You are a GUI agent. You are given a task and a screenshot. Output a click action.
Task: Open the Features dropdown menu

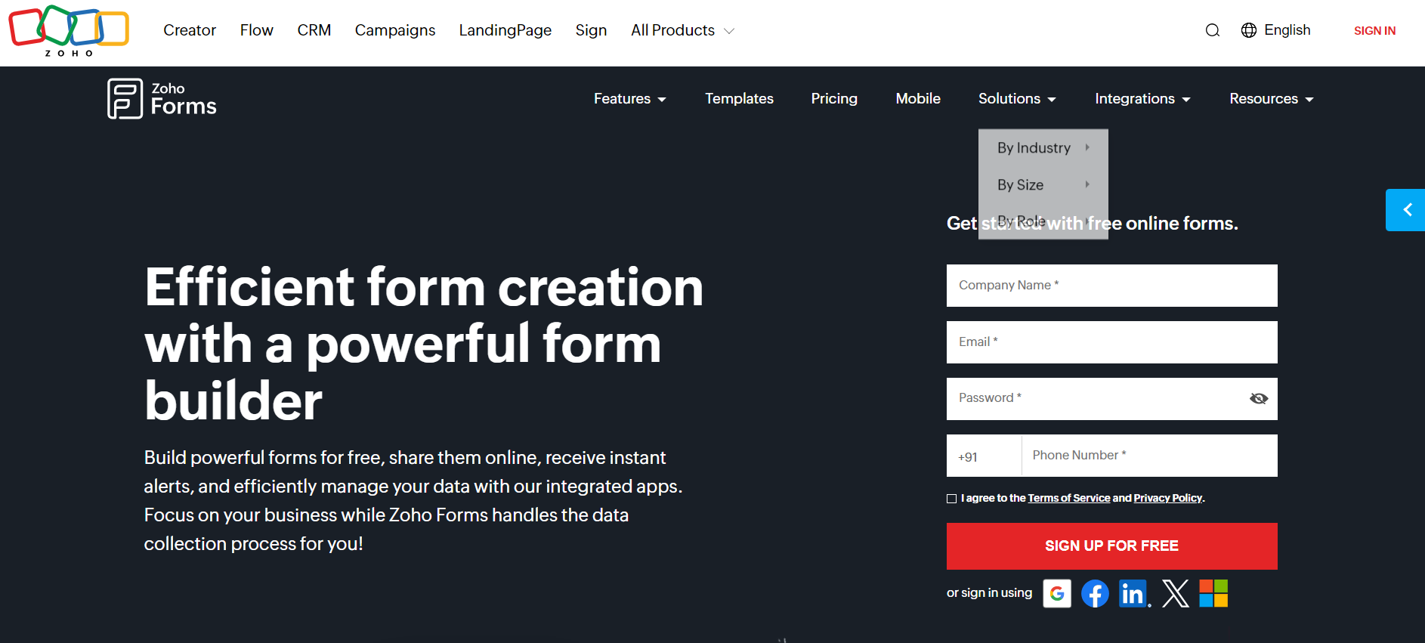(x=630, y=99)
